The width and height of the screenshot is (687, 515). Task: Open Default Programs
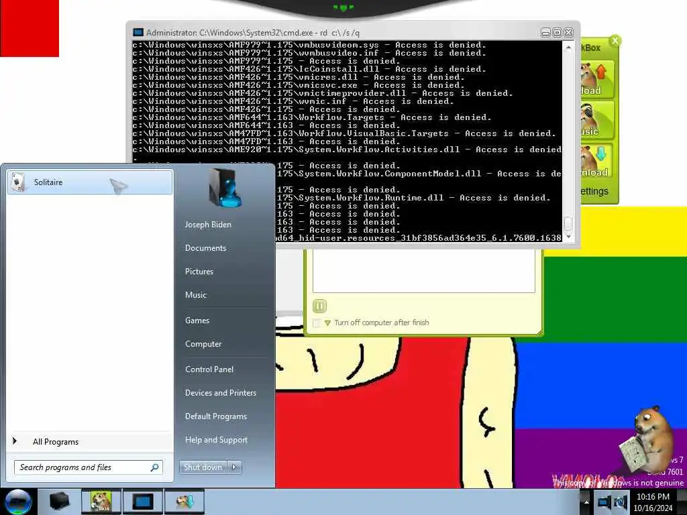(216, 416)
